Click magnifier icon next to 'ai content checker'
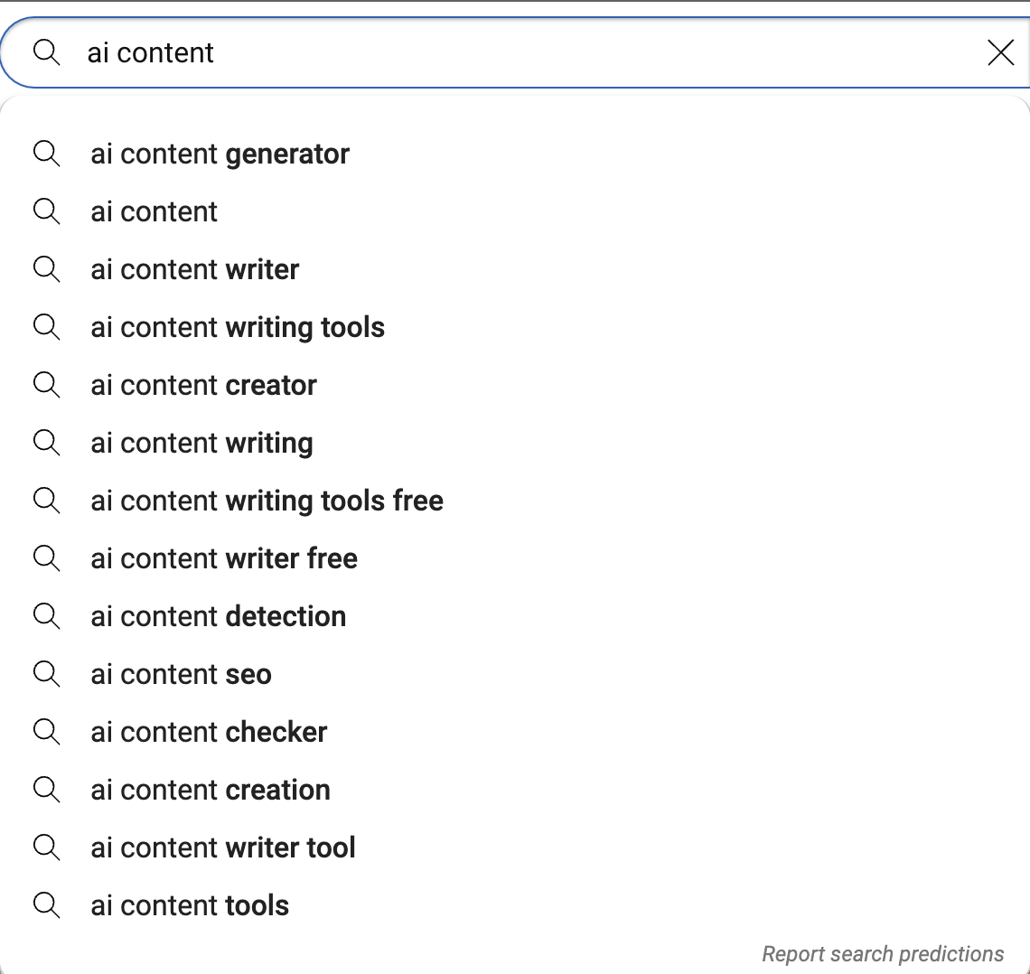 tap(47, 732)
